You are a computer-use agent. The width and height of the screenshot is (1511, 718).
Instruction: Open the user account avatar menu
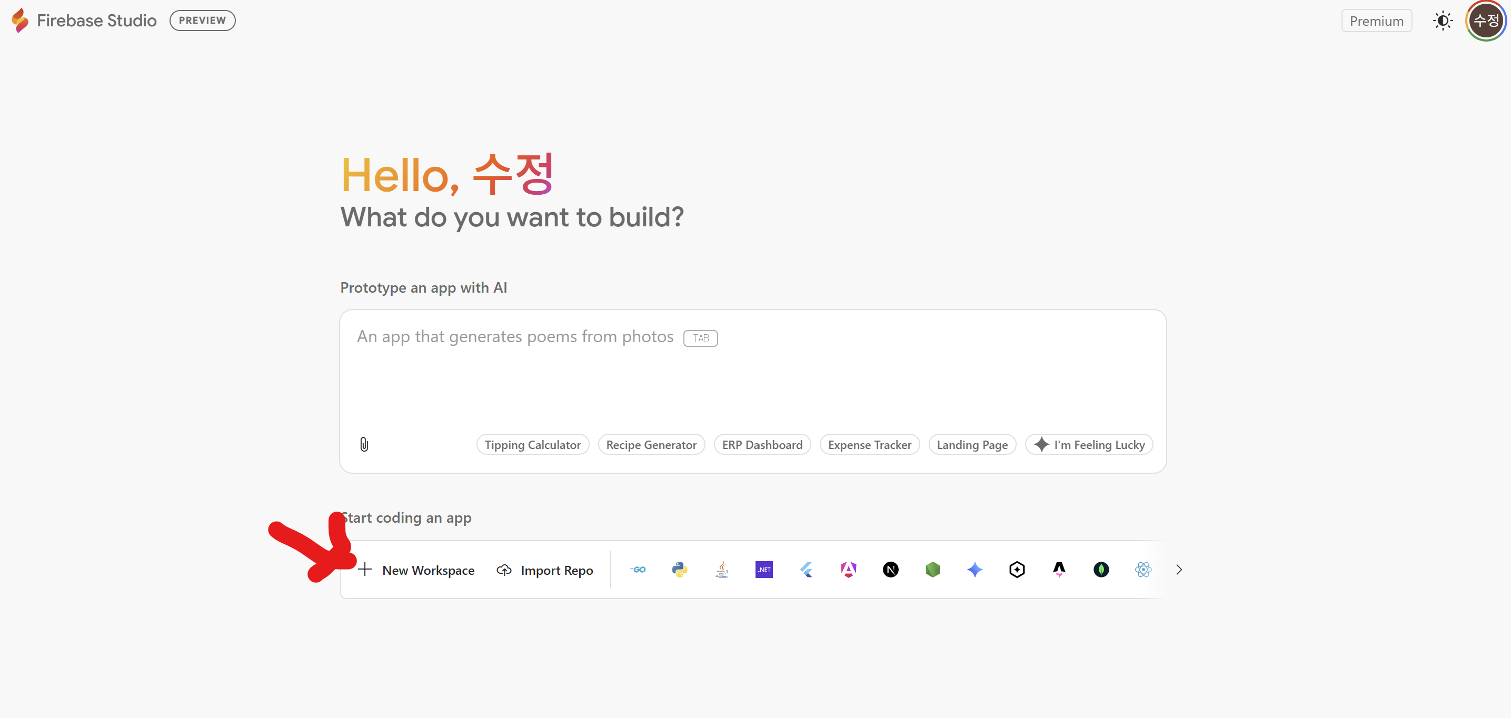1486,21
